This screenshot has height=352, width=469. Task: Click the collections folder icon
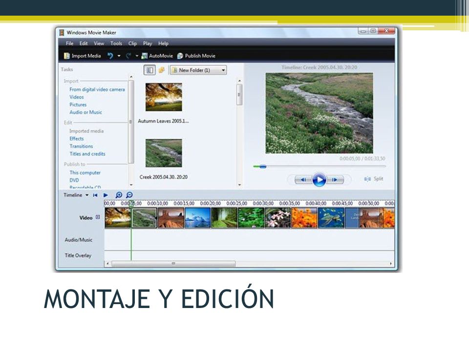162,70
